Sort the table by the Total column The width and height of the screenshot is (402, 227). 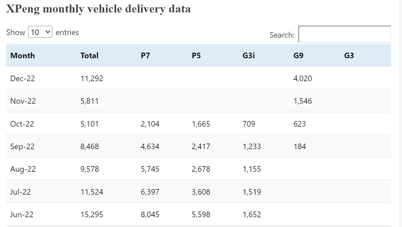pyautogui.click(x=89, y=55)
